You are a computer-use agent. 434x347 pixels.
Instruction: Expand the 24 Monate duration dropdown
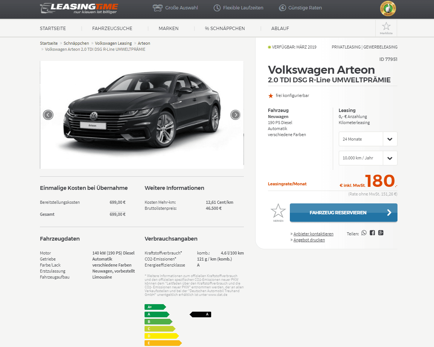(x=368, y=139)
